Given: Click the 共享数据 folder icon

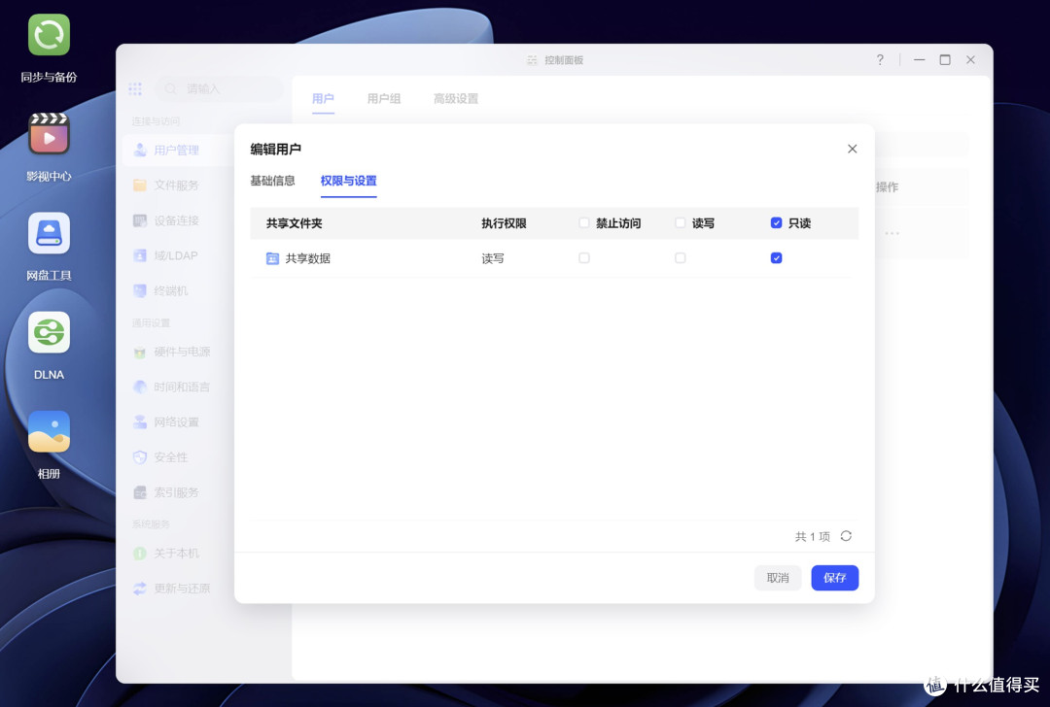Looking at the screenshot, I should (x=272, y=258).
